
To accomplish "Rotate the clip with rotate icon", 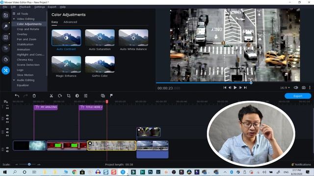I will coord(60,96).
